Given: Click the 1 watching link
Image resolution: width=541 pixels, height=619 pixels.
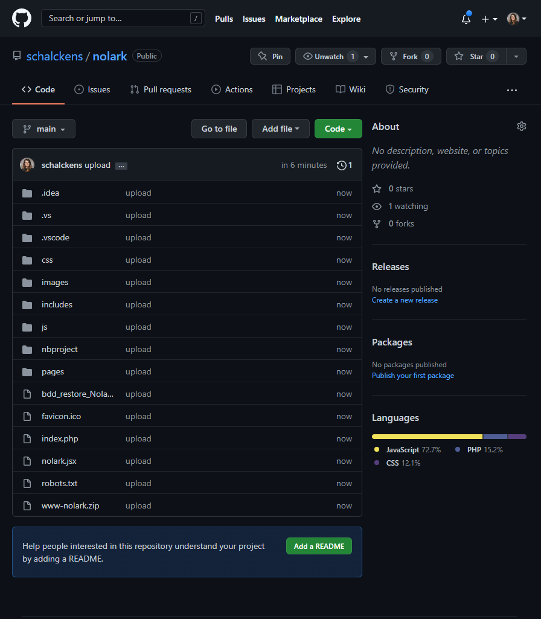Looking at the screenshot, I should tap(400, 206).
